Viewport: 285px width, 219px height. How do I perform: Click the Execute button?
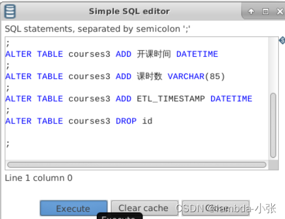(74, 208)
